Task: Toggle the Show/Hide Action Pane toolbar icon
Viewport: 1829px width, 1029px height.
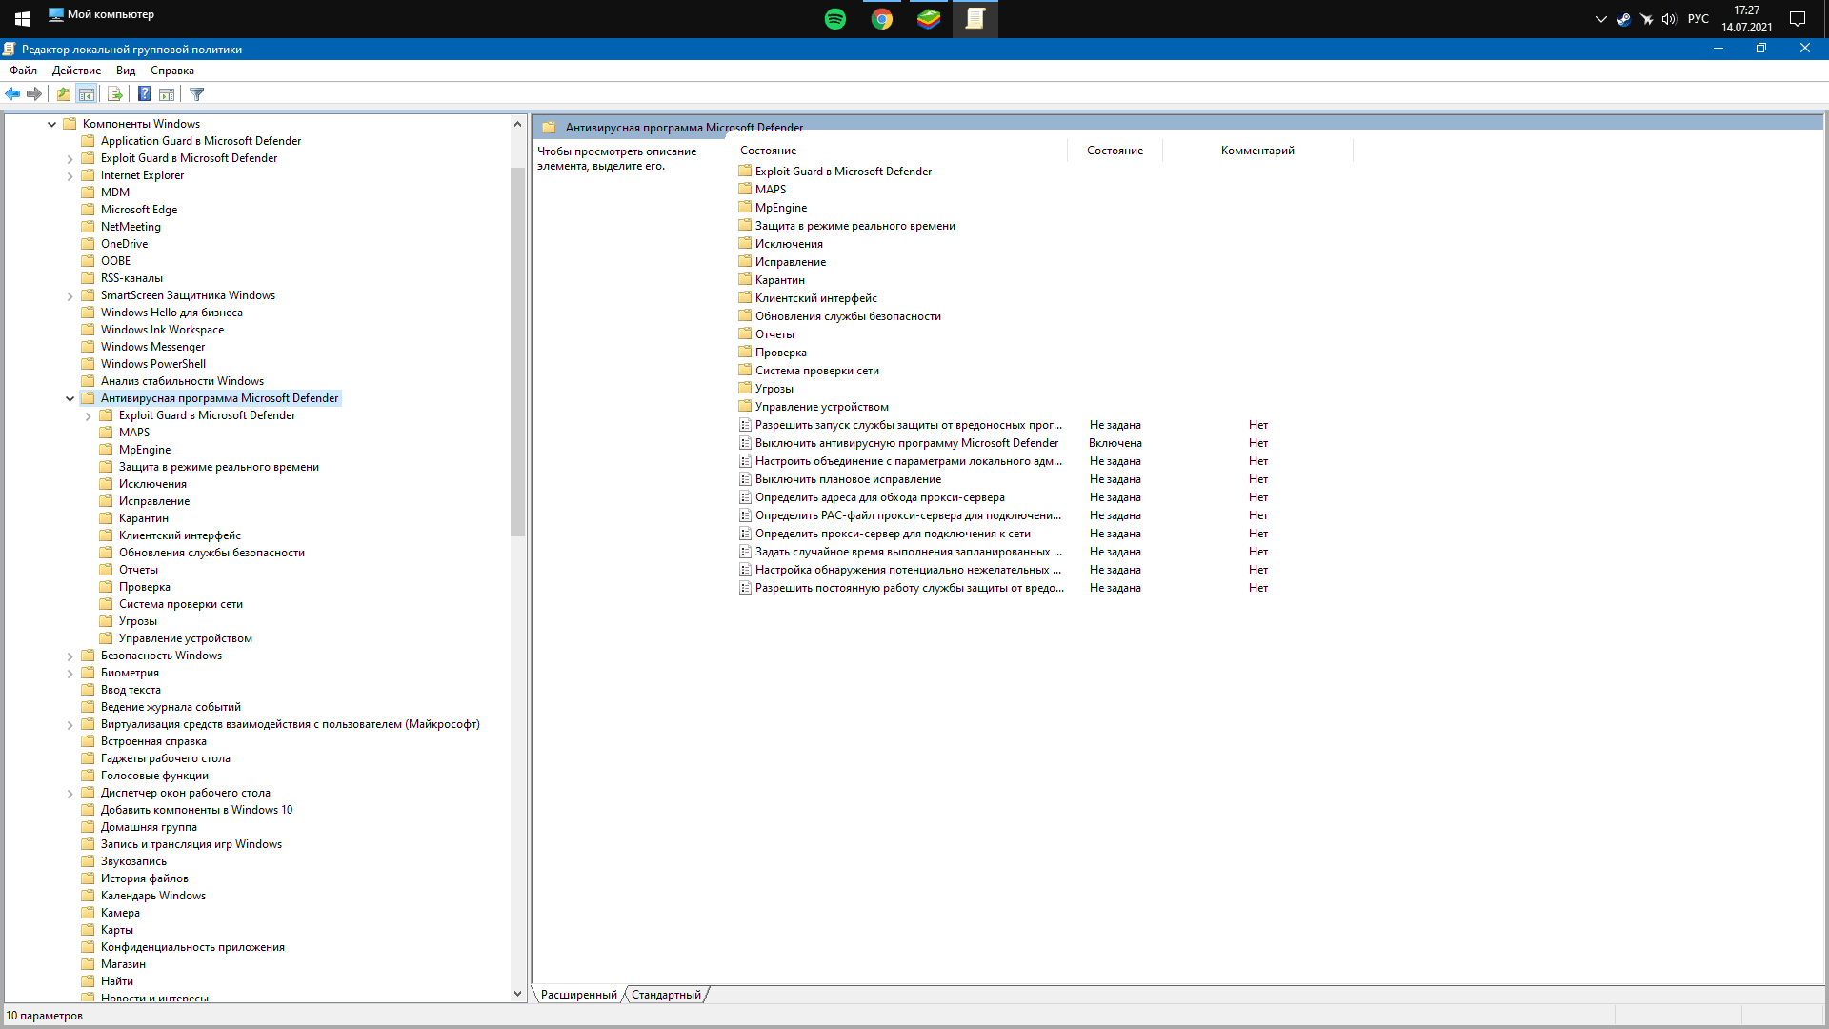Action: [167, 93]
